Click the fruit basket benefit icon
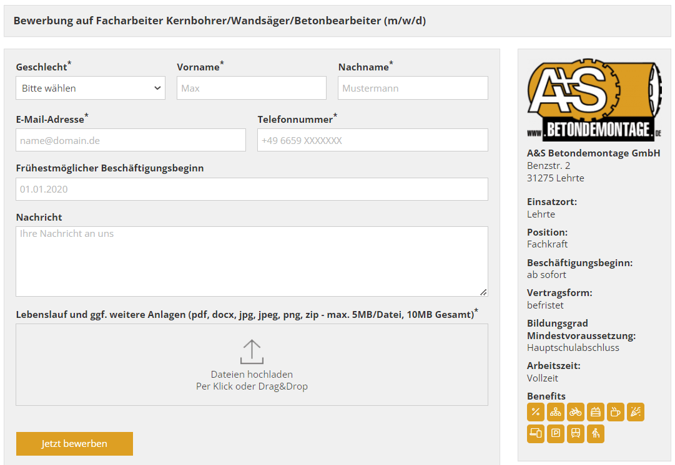Image resolution: width=675 pixels, height=465 pixels. coord(596,412)
